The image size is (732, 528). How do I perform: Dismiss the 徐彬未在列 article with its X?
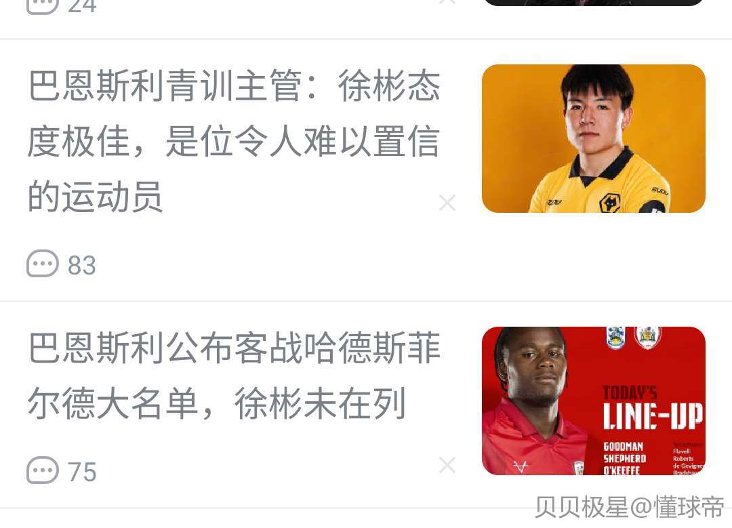pos(447,465)
